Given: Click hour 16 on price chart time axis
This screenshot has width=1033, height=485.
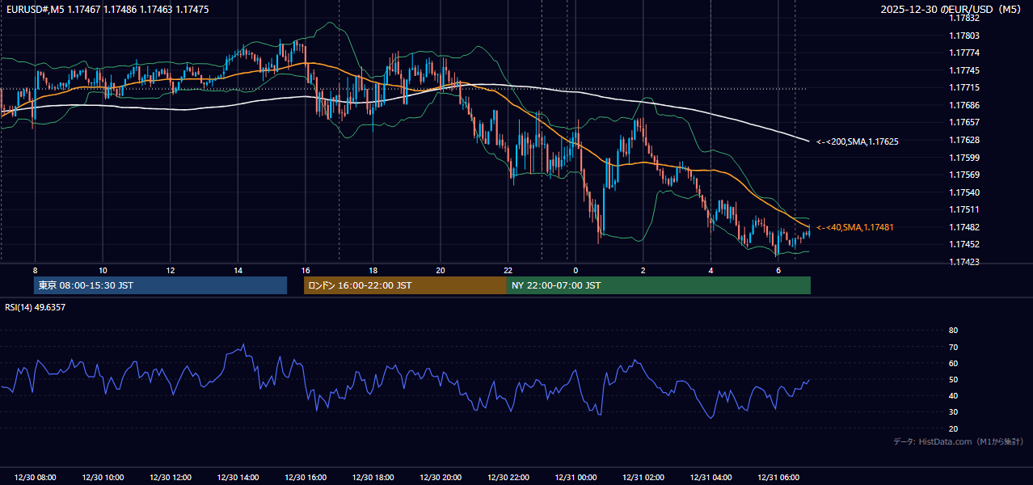Looking at the screenshot, I should coord(306,270).
